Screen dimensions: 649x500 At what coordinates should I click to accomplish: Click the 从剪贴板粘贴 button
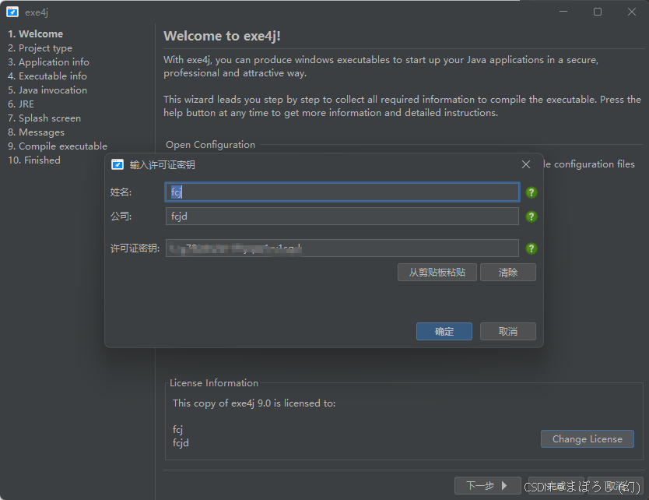coord(437,273)
